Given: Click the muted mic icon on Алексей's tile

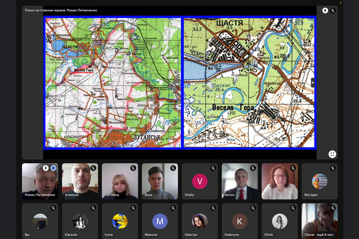Looking at the screenshot, I should pyautogui.click(x=93, y=168).
